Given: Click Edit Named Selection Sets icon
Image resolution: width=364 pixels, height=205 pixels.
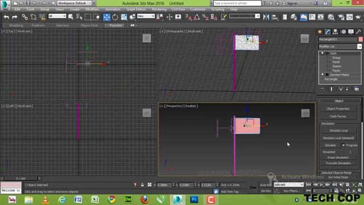Looking at the screenshot, I should point(224,17).
